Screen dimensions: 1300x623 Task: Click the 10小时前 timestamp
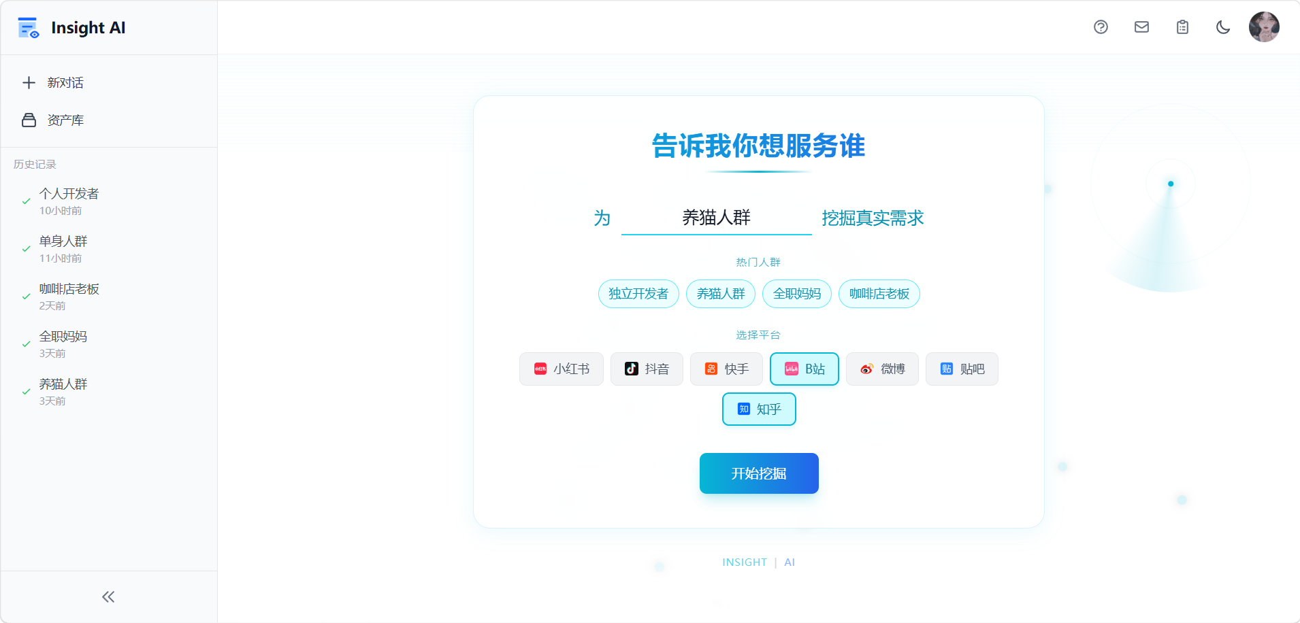(61, 211)
